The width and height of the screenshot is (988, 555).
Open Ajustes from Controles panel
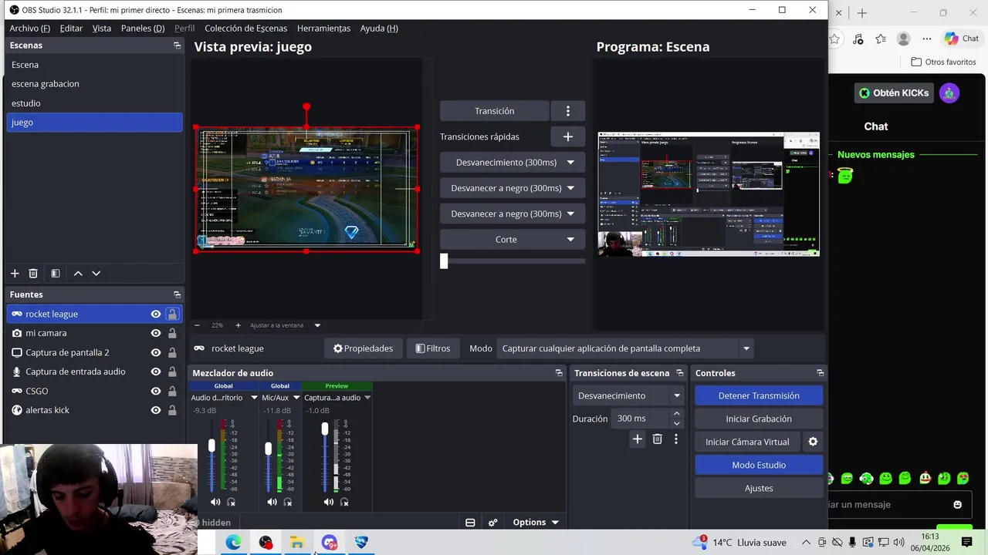[759, 488]
